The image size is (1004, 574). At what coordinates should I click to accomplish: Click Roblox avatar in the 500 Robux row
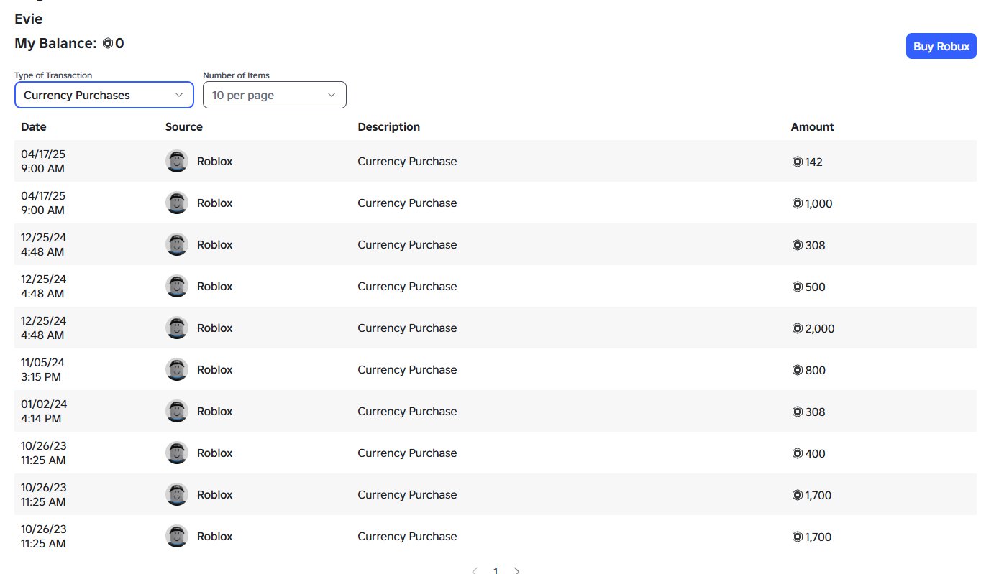click(177, 286)
